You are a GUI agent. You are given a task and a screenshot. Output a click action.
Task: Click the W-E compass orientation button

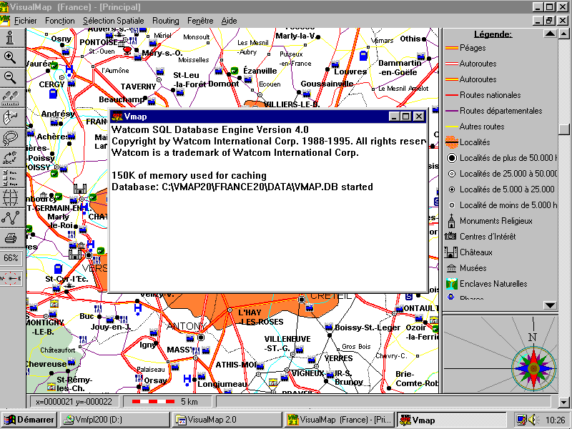[11, 279]
